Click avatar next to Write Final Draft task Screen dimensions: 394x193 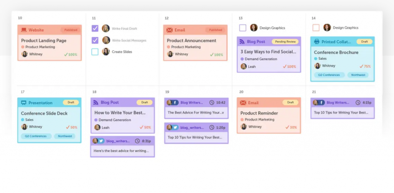point(106,28)
